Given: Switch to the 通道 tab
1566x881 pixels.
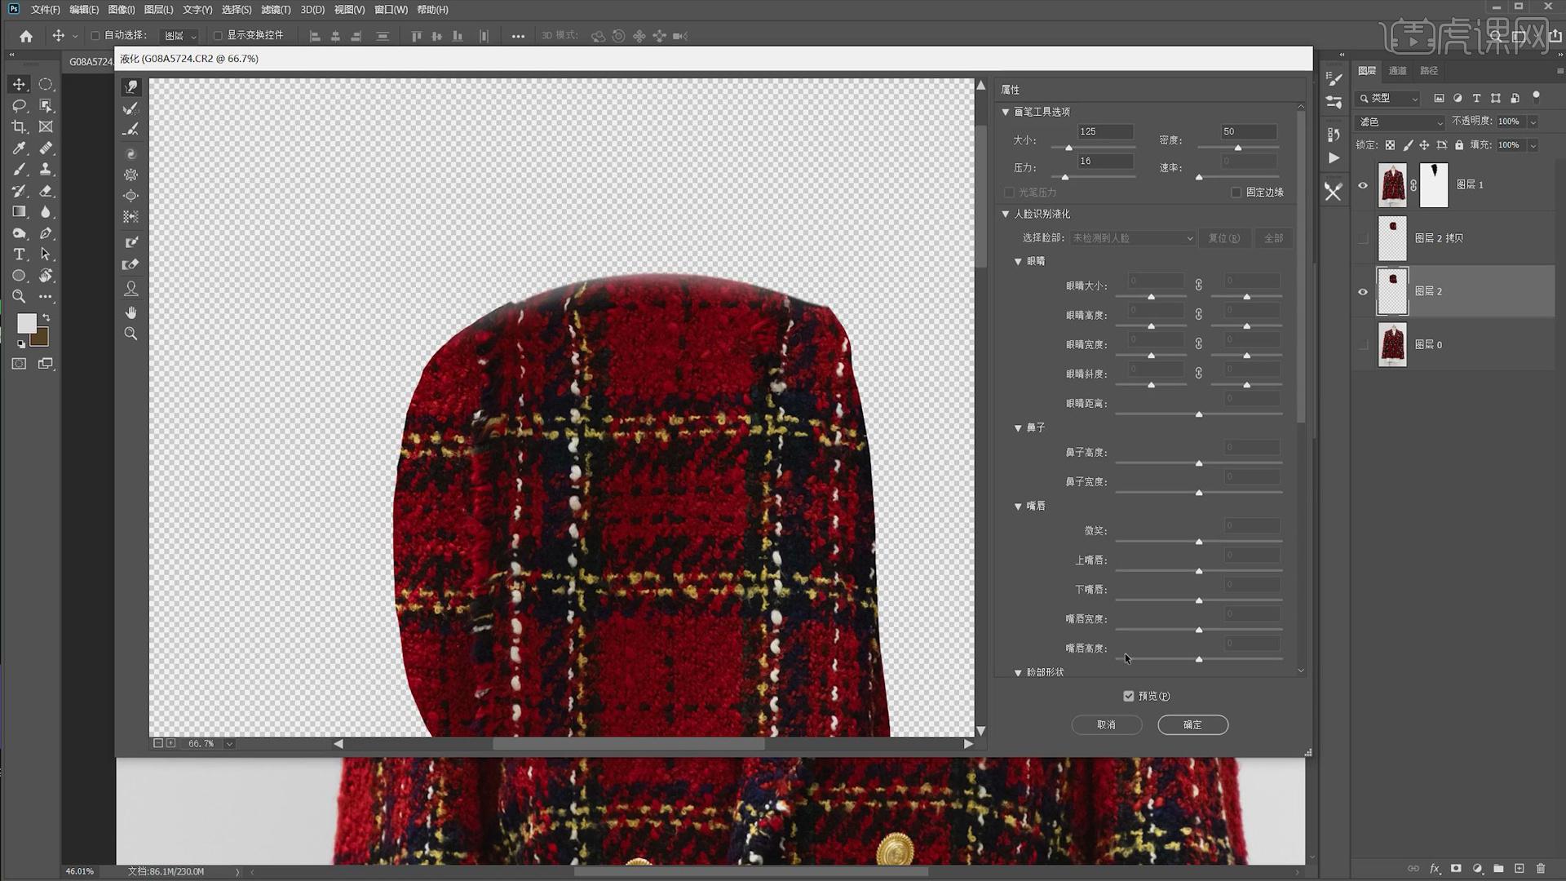Looking at the screenshot, I should 1398,71.
